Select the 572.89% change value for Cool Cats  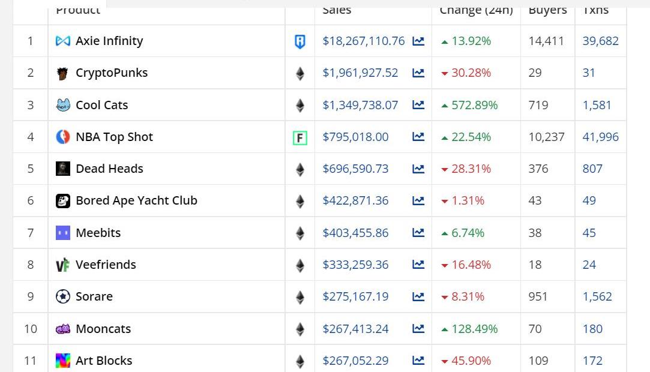[x=474, y=105]
